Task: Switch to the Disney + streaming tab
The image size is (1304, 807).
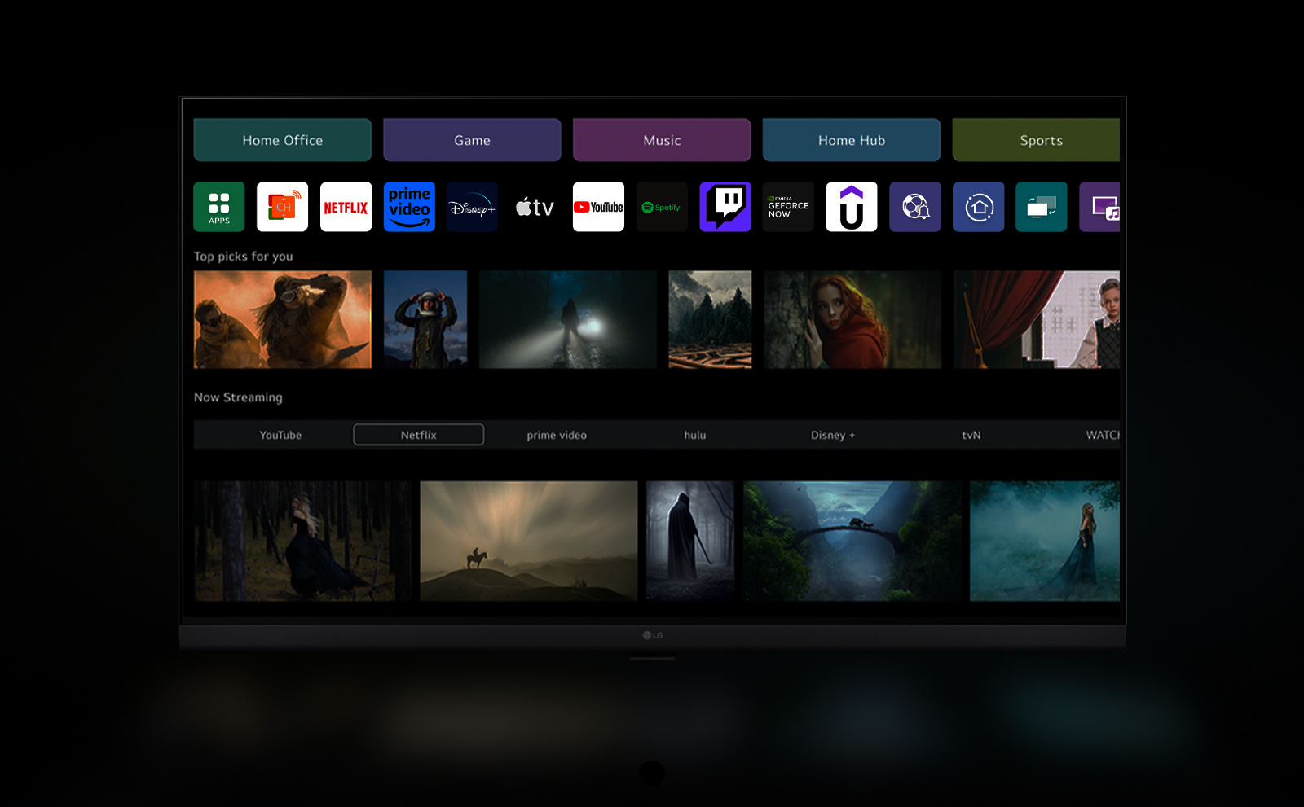Action: click(x=832, y=435)
